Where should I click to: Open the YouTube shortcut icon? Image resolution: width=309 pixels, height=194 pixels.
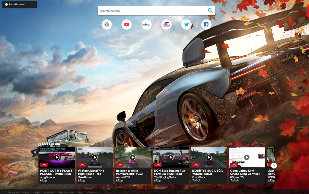[x=127, y=25]
